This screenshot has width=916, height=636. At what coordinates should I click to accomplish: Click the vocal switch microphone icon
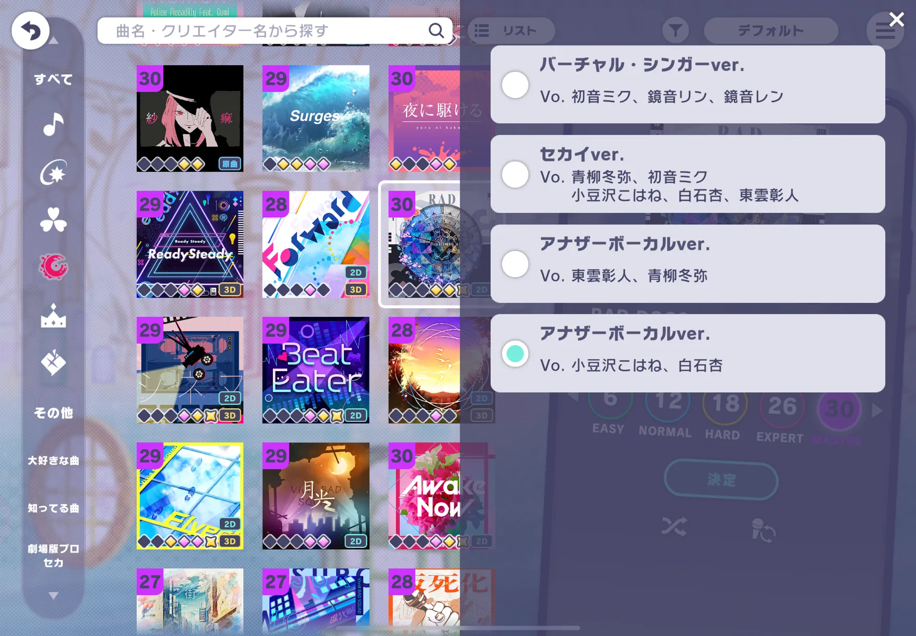coord(763,530)
